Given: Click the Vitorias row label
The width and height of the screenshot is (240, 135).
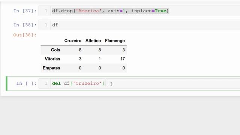Looking at the screenshot, I should 52,59.
